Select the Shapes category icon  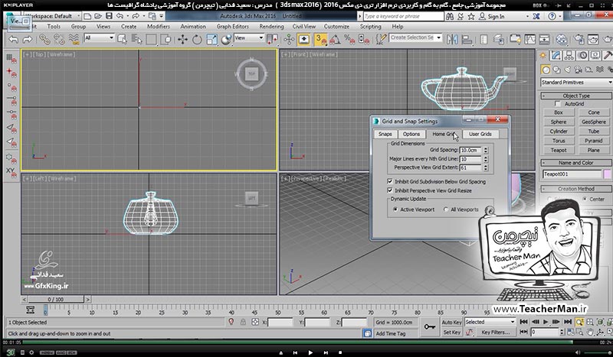click(x=556, y=70)
